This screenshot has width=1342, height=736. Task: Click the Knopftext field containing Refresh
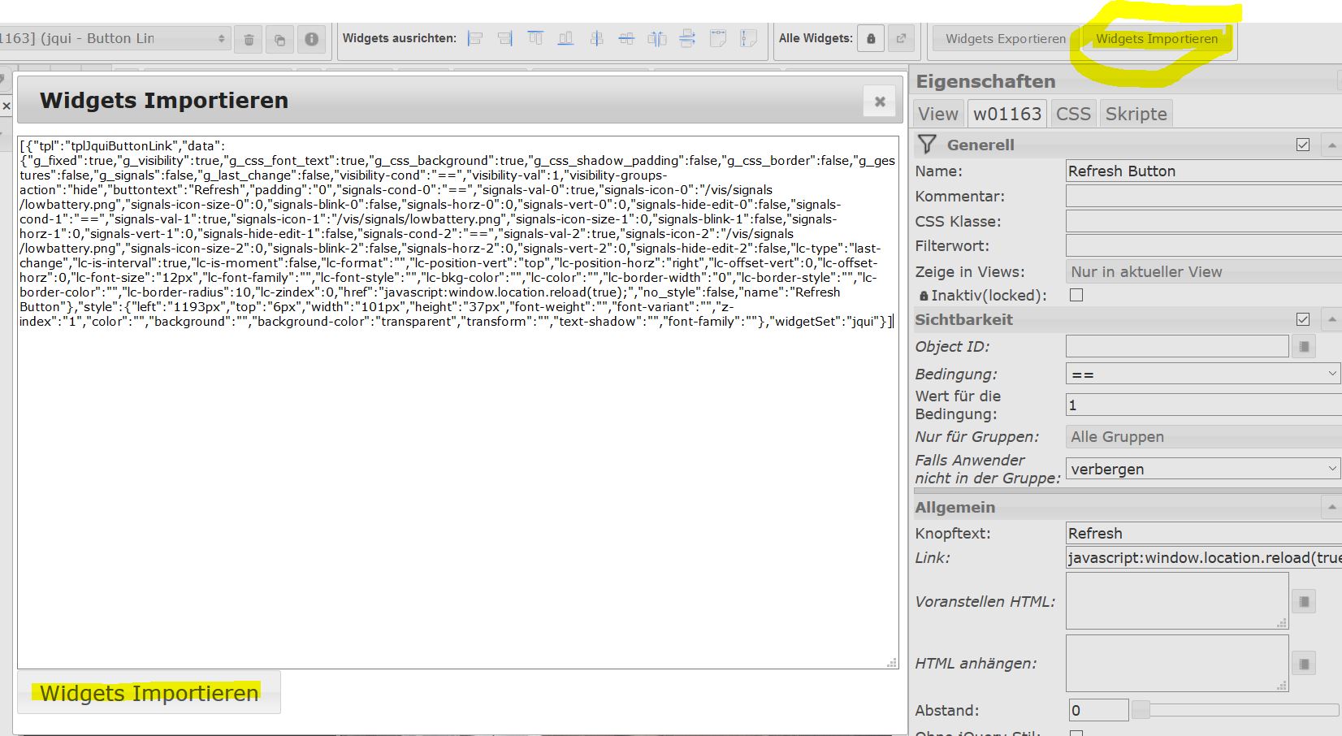[x=1203, y=533]
